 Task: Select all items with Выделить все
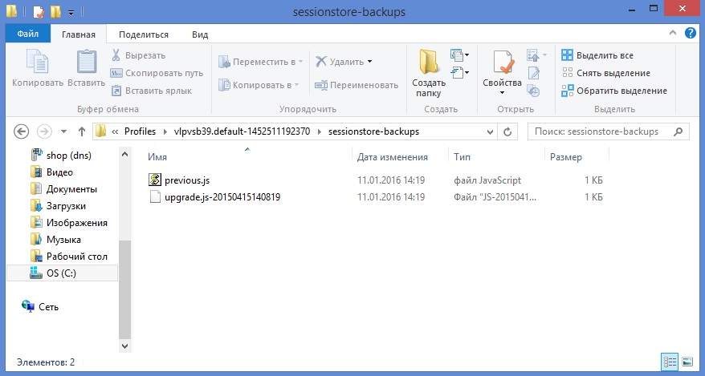pos(597,55)
